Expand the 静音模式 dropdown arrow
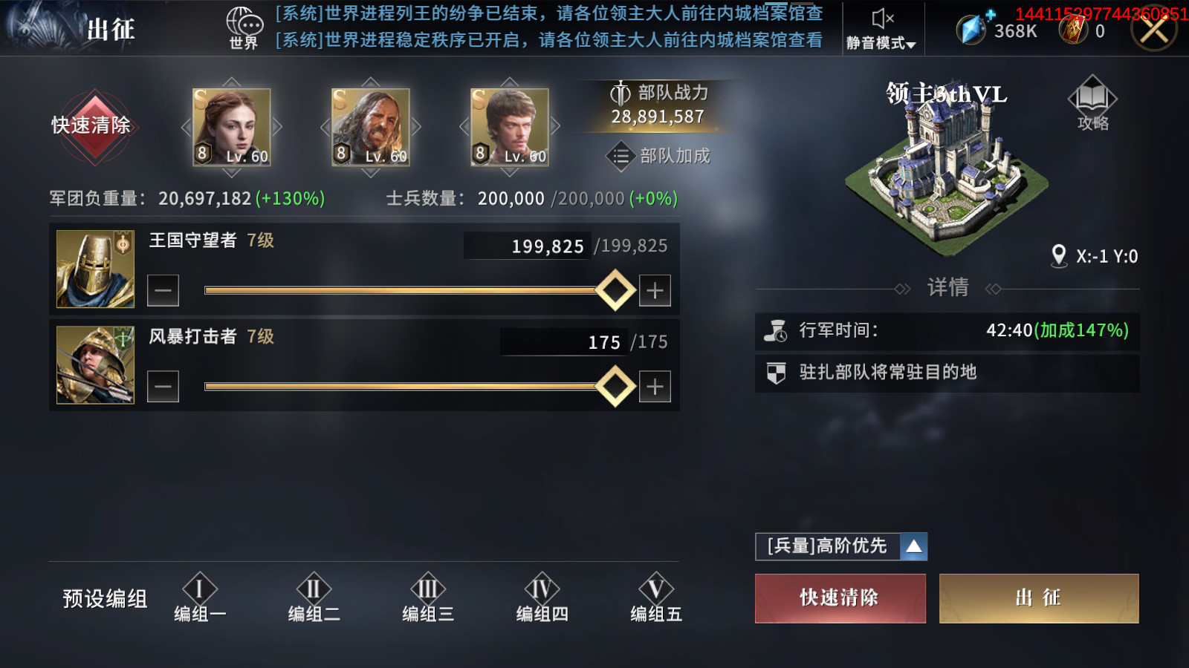This screenshot has height=668, width=1189. click(911, 45)
